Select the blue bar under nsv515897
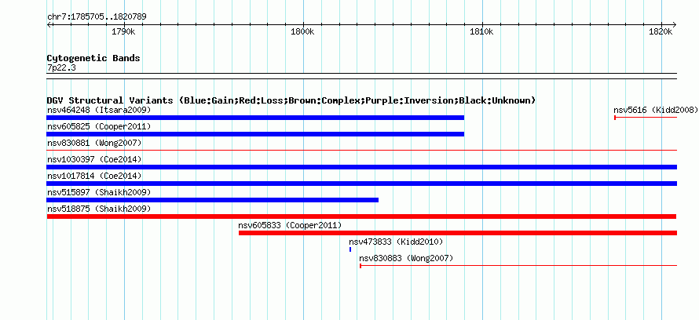This screenshot has height=320, width=699. (x=213, y=200)
